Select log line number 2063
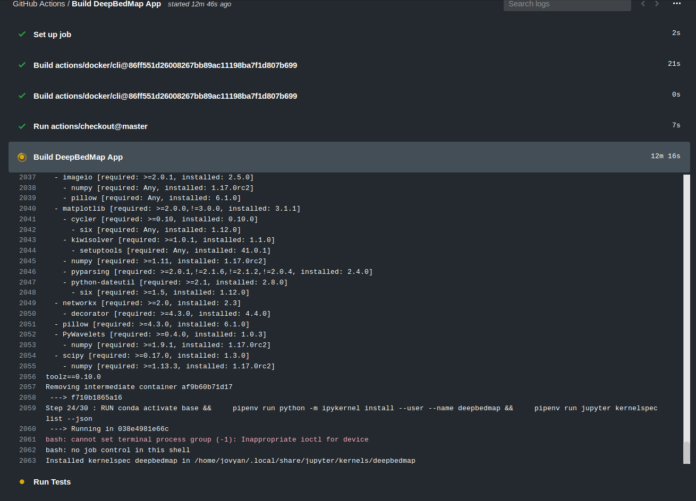Image resolution: width=696 pixels, height=501 pixels. coord(28,461)
